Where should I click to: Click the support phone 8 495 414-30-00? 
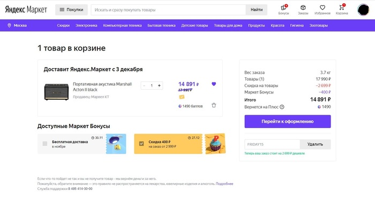click(x=80, y=188)
